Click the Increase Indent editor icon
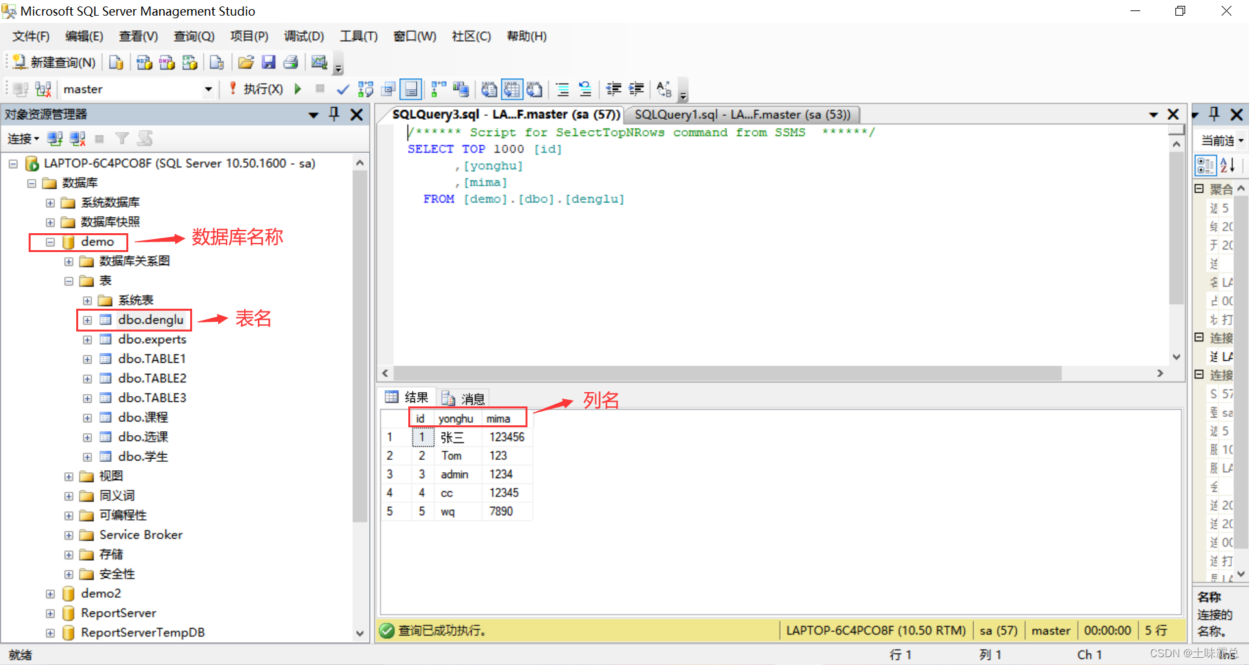The height and width of the screenshot is (665, 1249). coord(636,89)
